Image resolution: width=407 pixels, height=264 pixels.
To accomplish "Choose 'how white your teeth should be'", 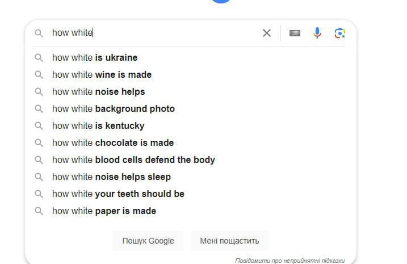I will 118,194.
